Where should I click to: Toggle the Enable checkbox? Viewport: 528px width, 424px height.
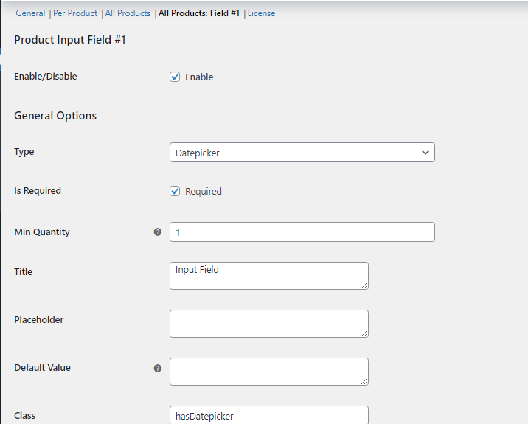click(x=175, y=77)
